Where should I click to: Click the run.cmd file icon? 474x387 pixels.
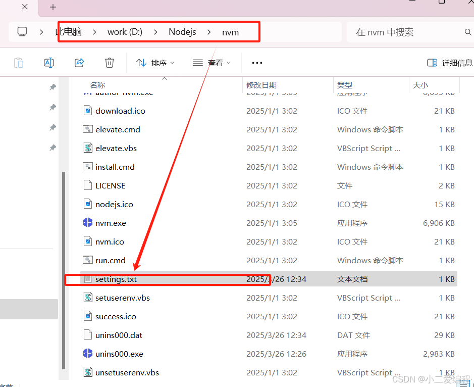[x=88, y=260]
